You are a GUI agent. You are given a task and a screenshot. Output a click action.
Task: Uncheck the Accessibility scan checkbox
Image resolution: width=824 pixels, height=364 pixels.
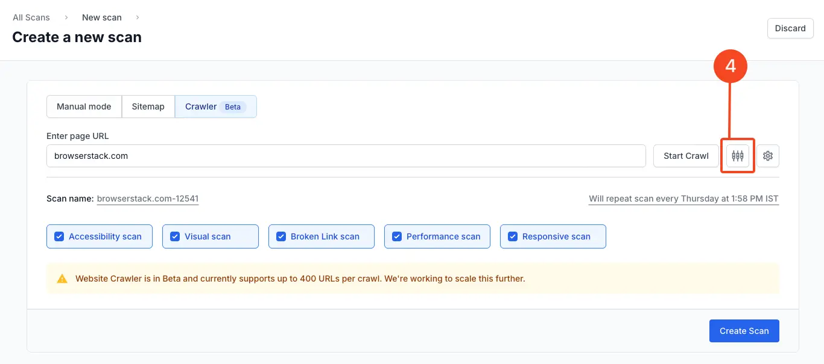pyautogui.click(x=59, y=236)
